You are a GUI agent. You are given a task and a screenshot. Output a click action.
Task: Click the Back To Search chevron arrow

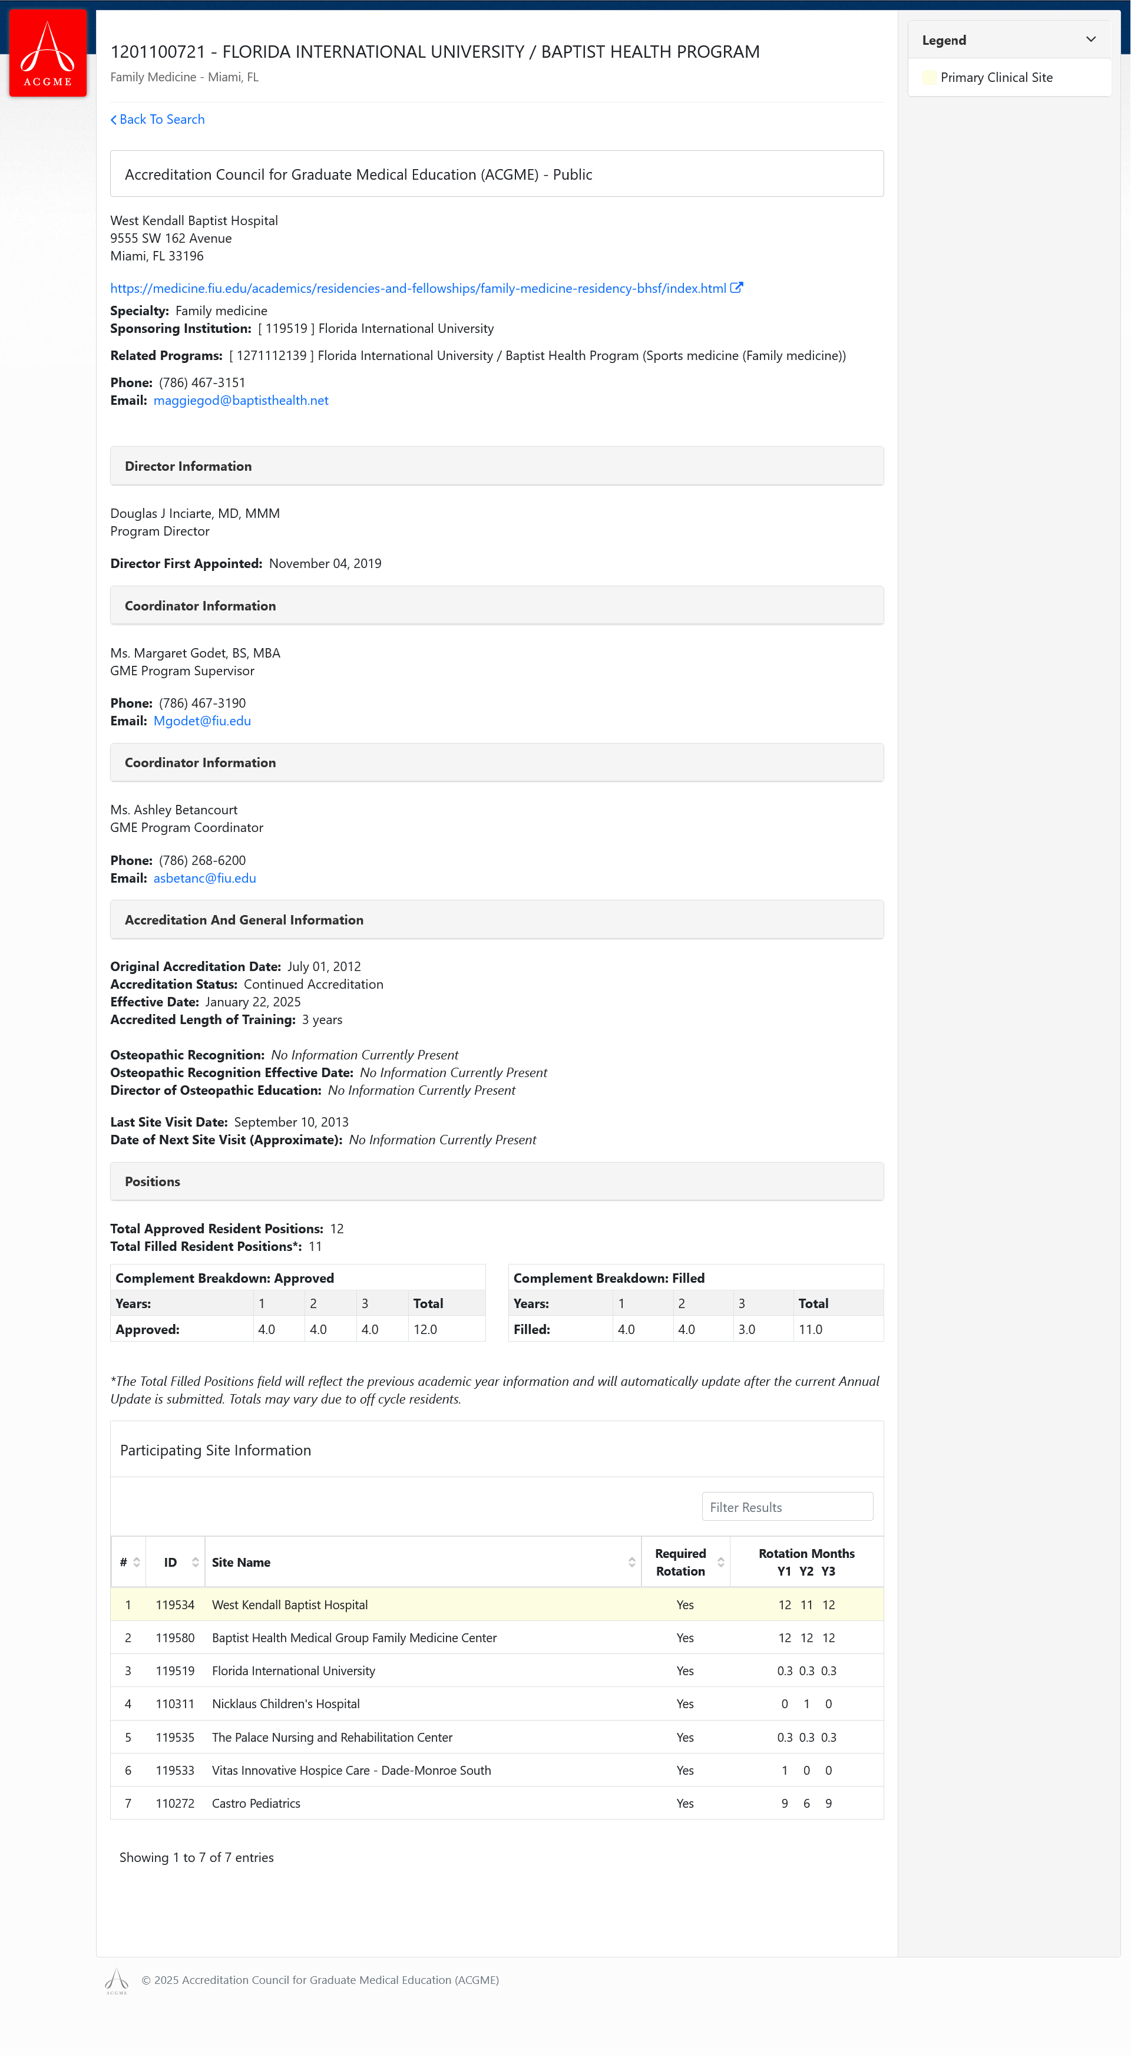[x=113, y=120]
